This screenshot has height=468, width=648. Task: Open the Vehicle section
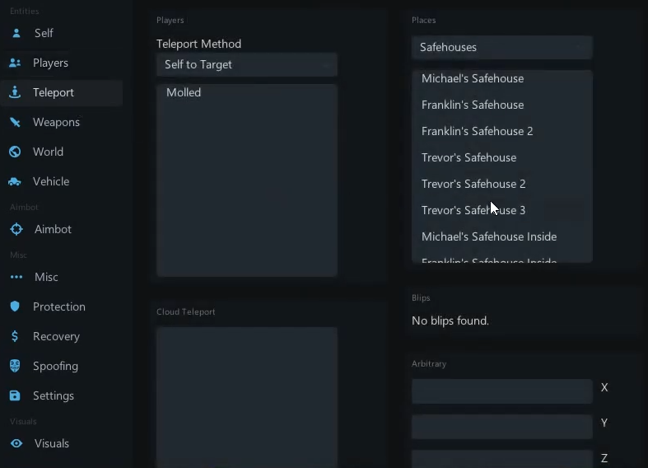pyautogui.click(x=51, y=181)
